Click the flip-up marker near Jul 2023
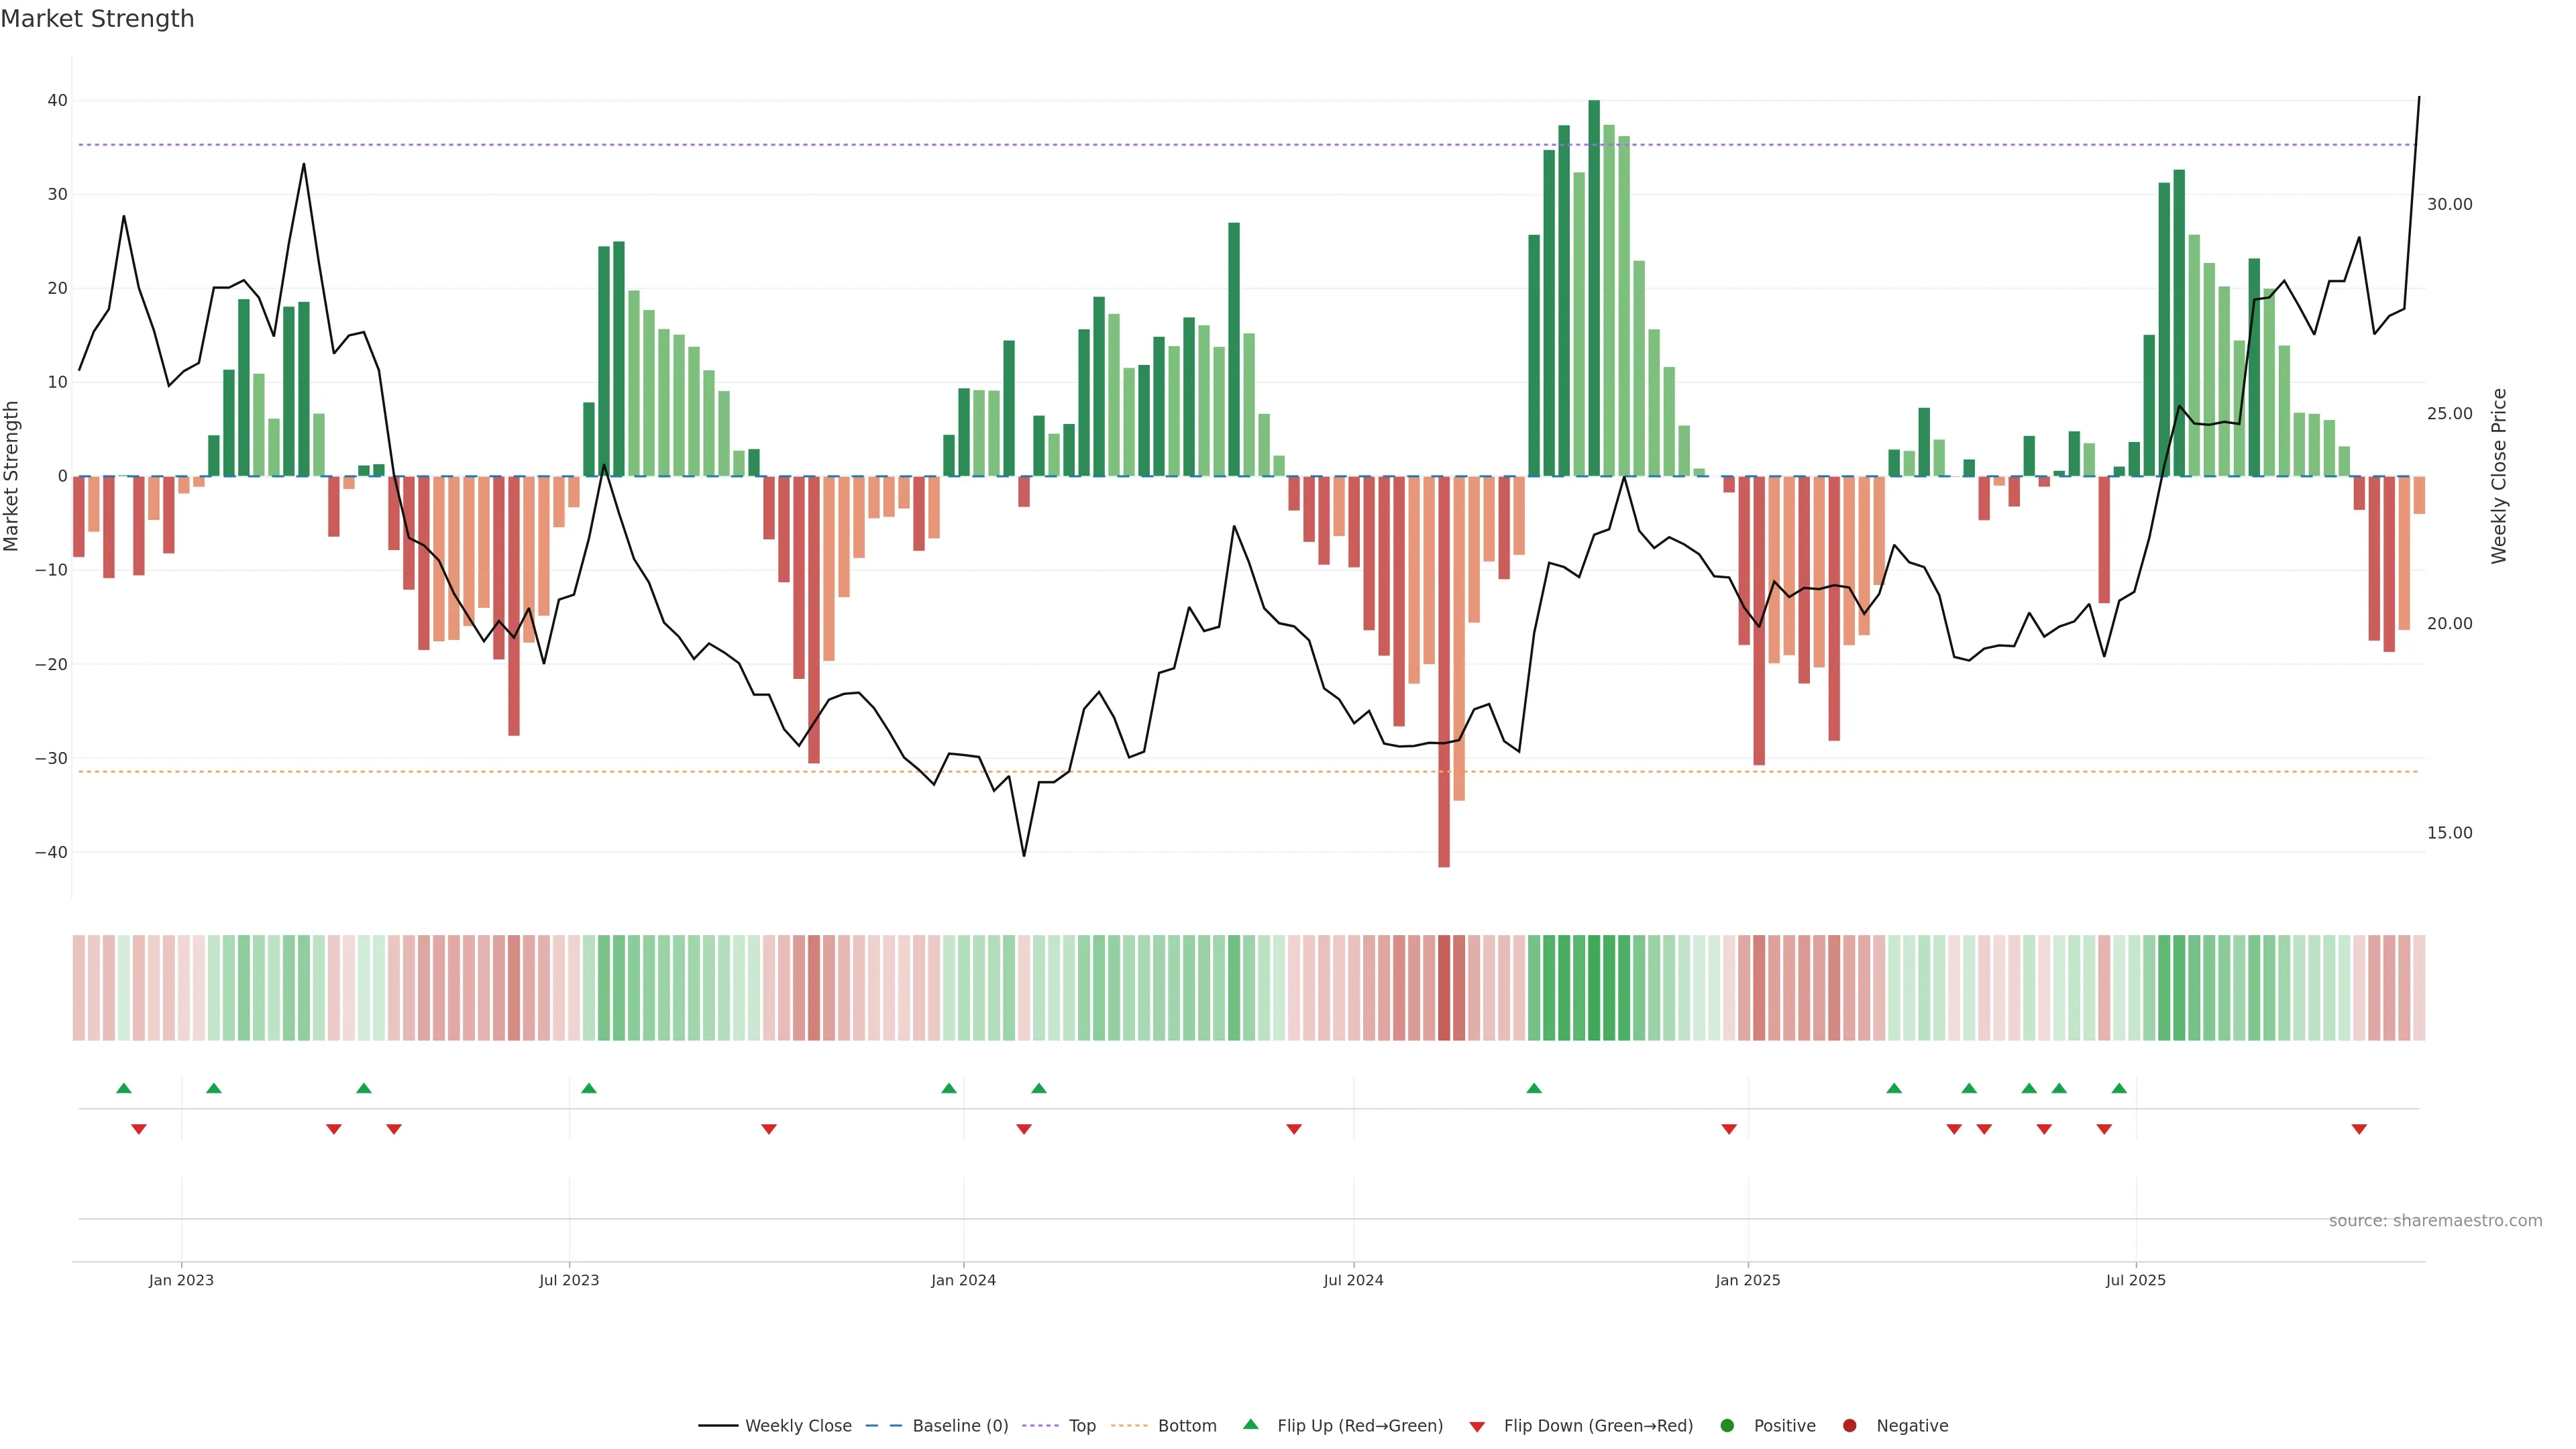 (589, 1088)
